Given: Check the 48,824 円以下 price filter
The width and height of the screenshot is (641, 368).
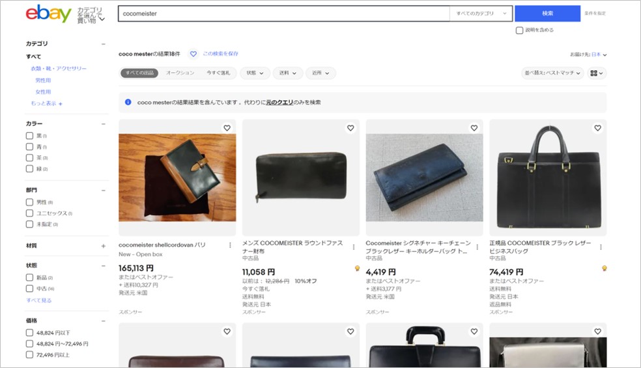Looking at the screenshot, I should pyautogui.click(x=29, y=332).
